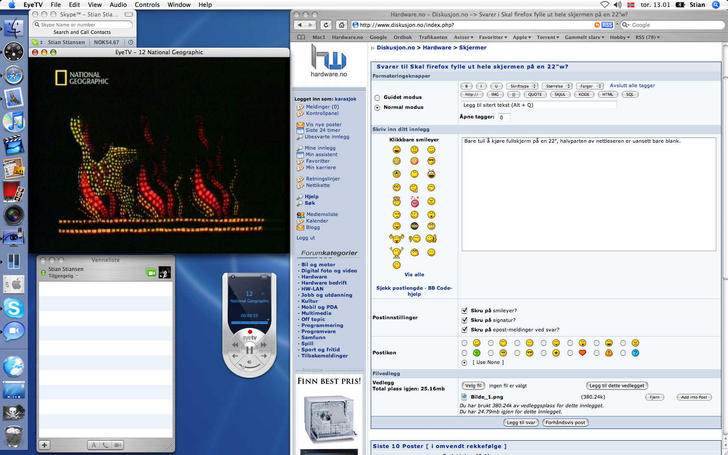Open the RSS feed button in address bar
Screen dimensions: 728x455
pyautogui.click(x=607, y=25)
